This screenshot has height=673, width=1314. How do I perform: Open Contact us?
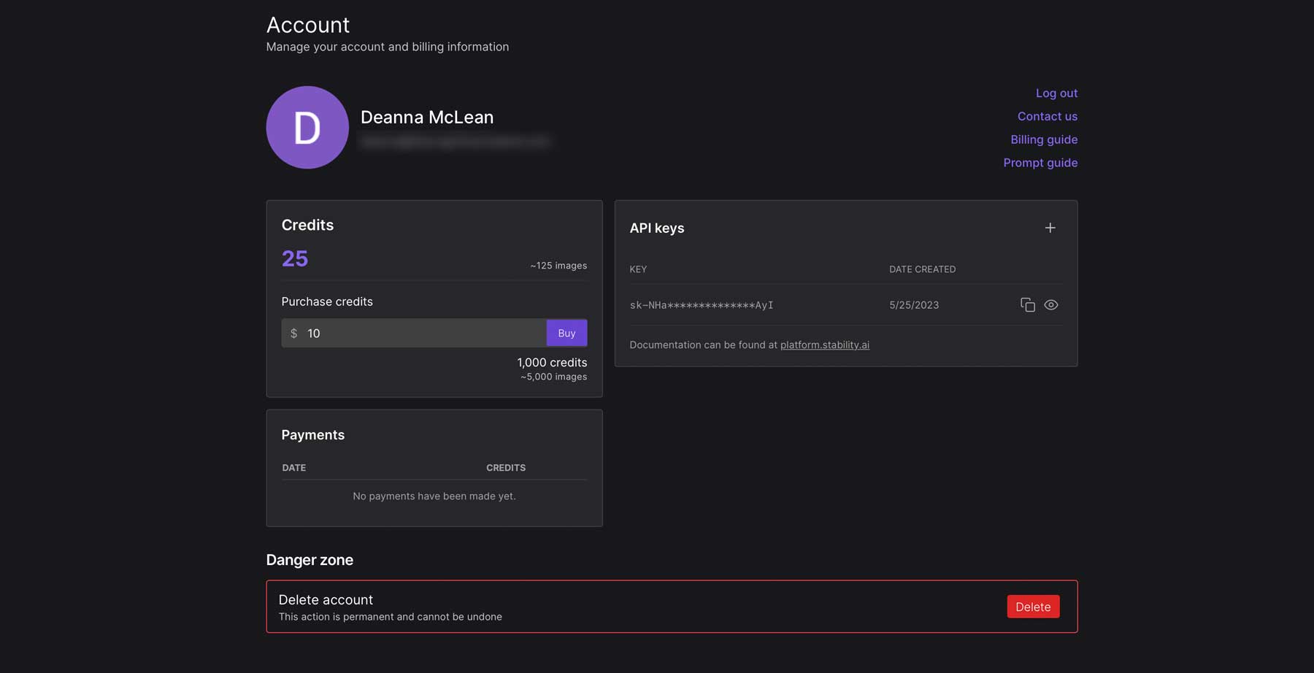(x=1047, y=116)
